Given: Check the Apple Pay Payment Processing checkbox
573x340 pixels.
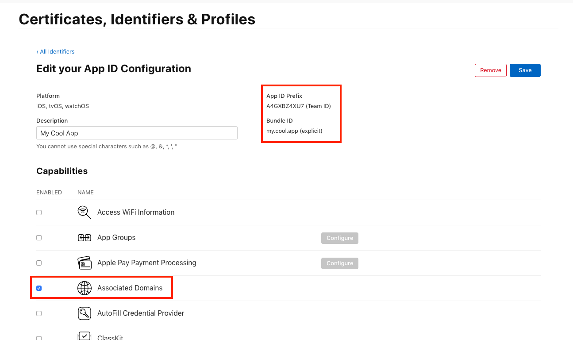Looking at the screenshot, I should 39,263.
